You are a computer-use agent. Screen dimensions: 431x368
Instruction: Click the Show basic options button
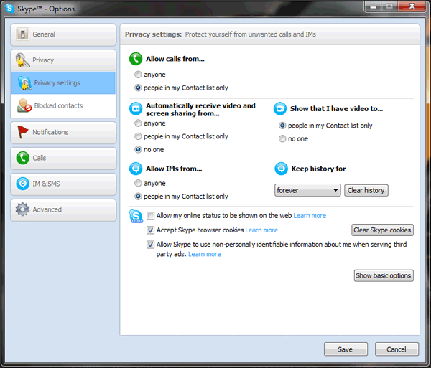(x=384, y=276)
